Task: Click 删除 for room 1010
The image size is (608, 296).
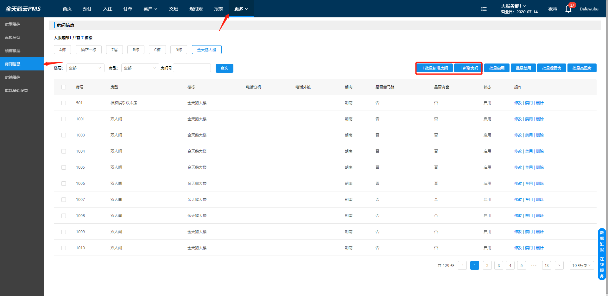Action: tap(540, 248)
